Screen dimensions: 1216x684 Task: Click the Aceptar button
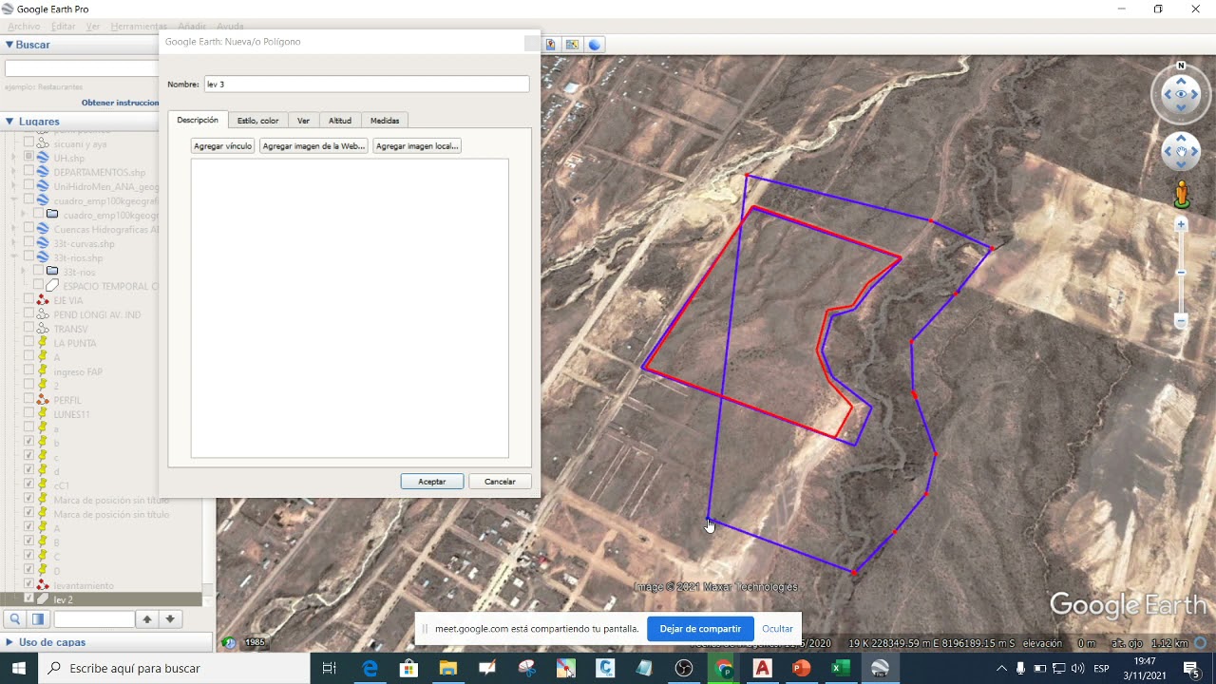pyautogui.click(x=432, y=482)
